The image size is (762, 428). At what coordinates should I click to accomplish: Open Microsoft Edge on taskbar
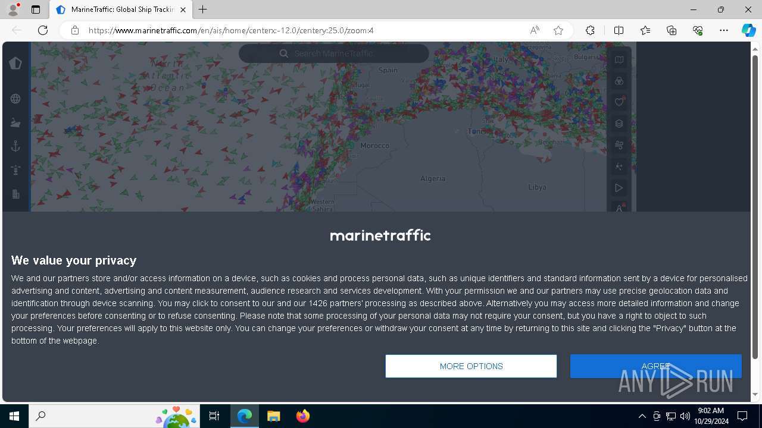pos(245,416)
